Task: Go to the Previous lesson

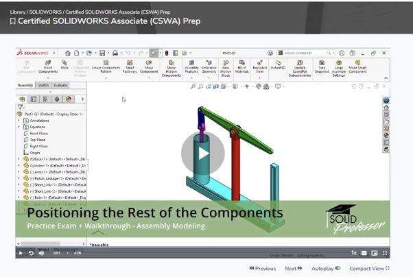Action: tap(263, 268)
